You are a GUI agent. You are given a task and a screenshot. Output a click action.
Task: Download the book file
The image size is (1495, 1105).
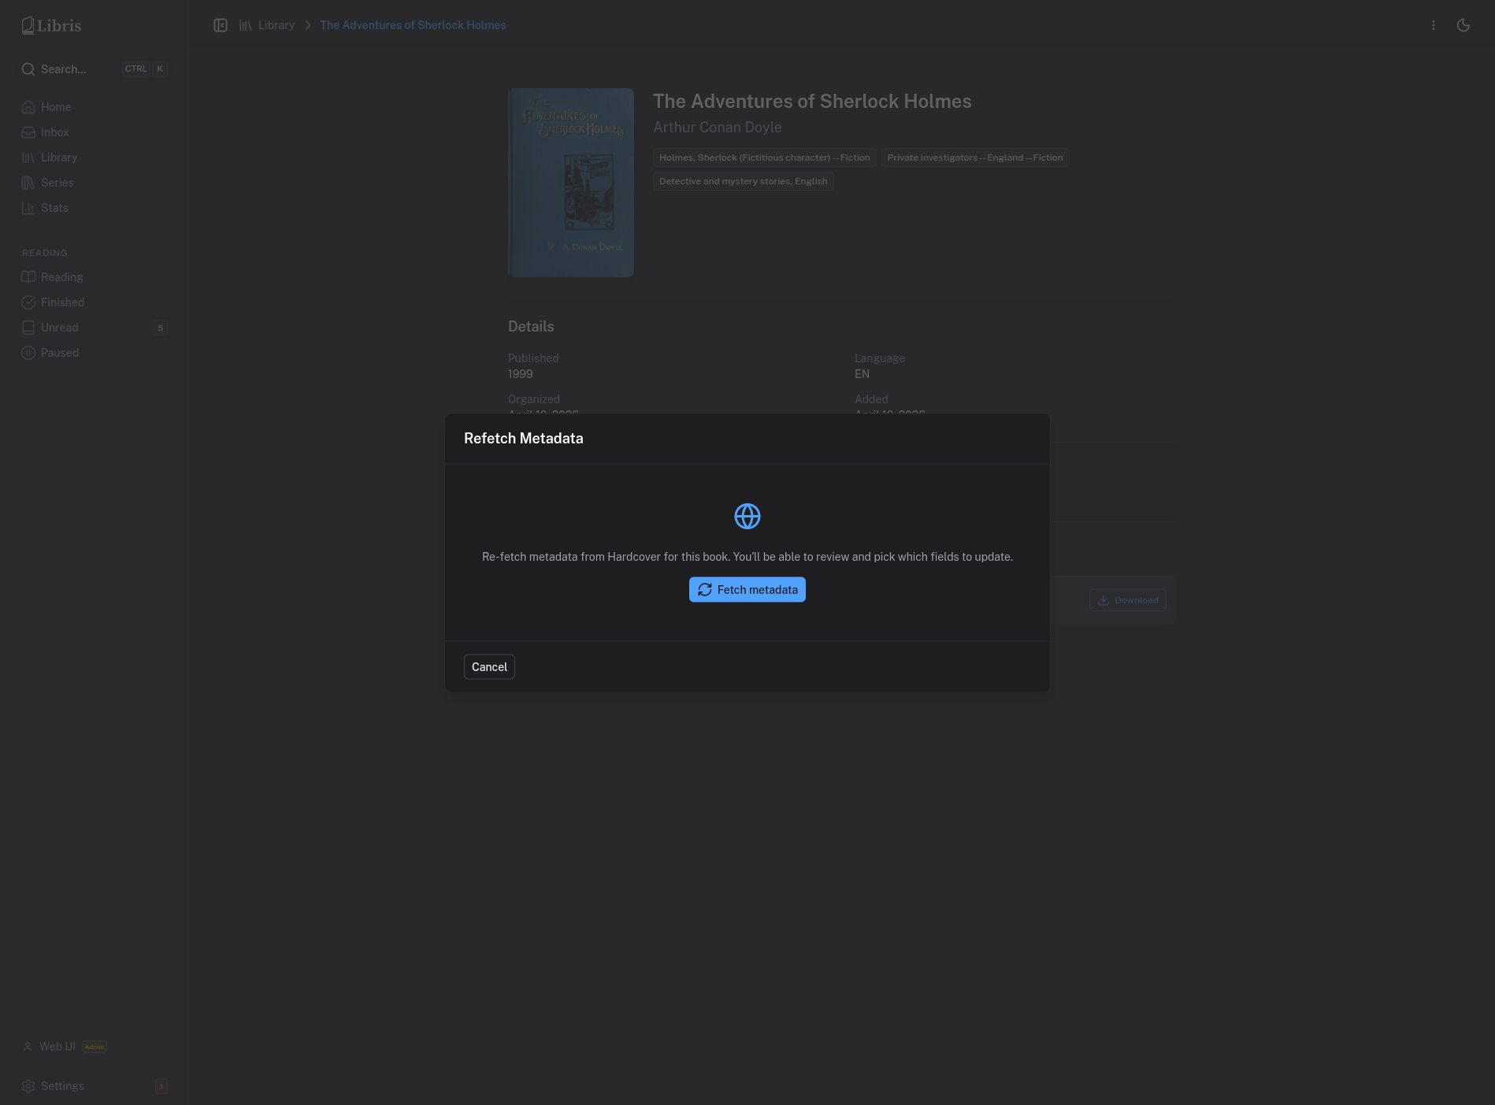coord(1128,600)
